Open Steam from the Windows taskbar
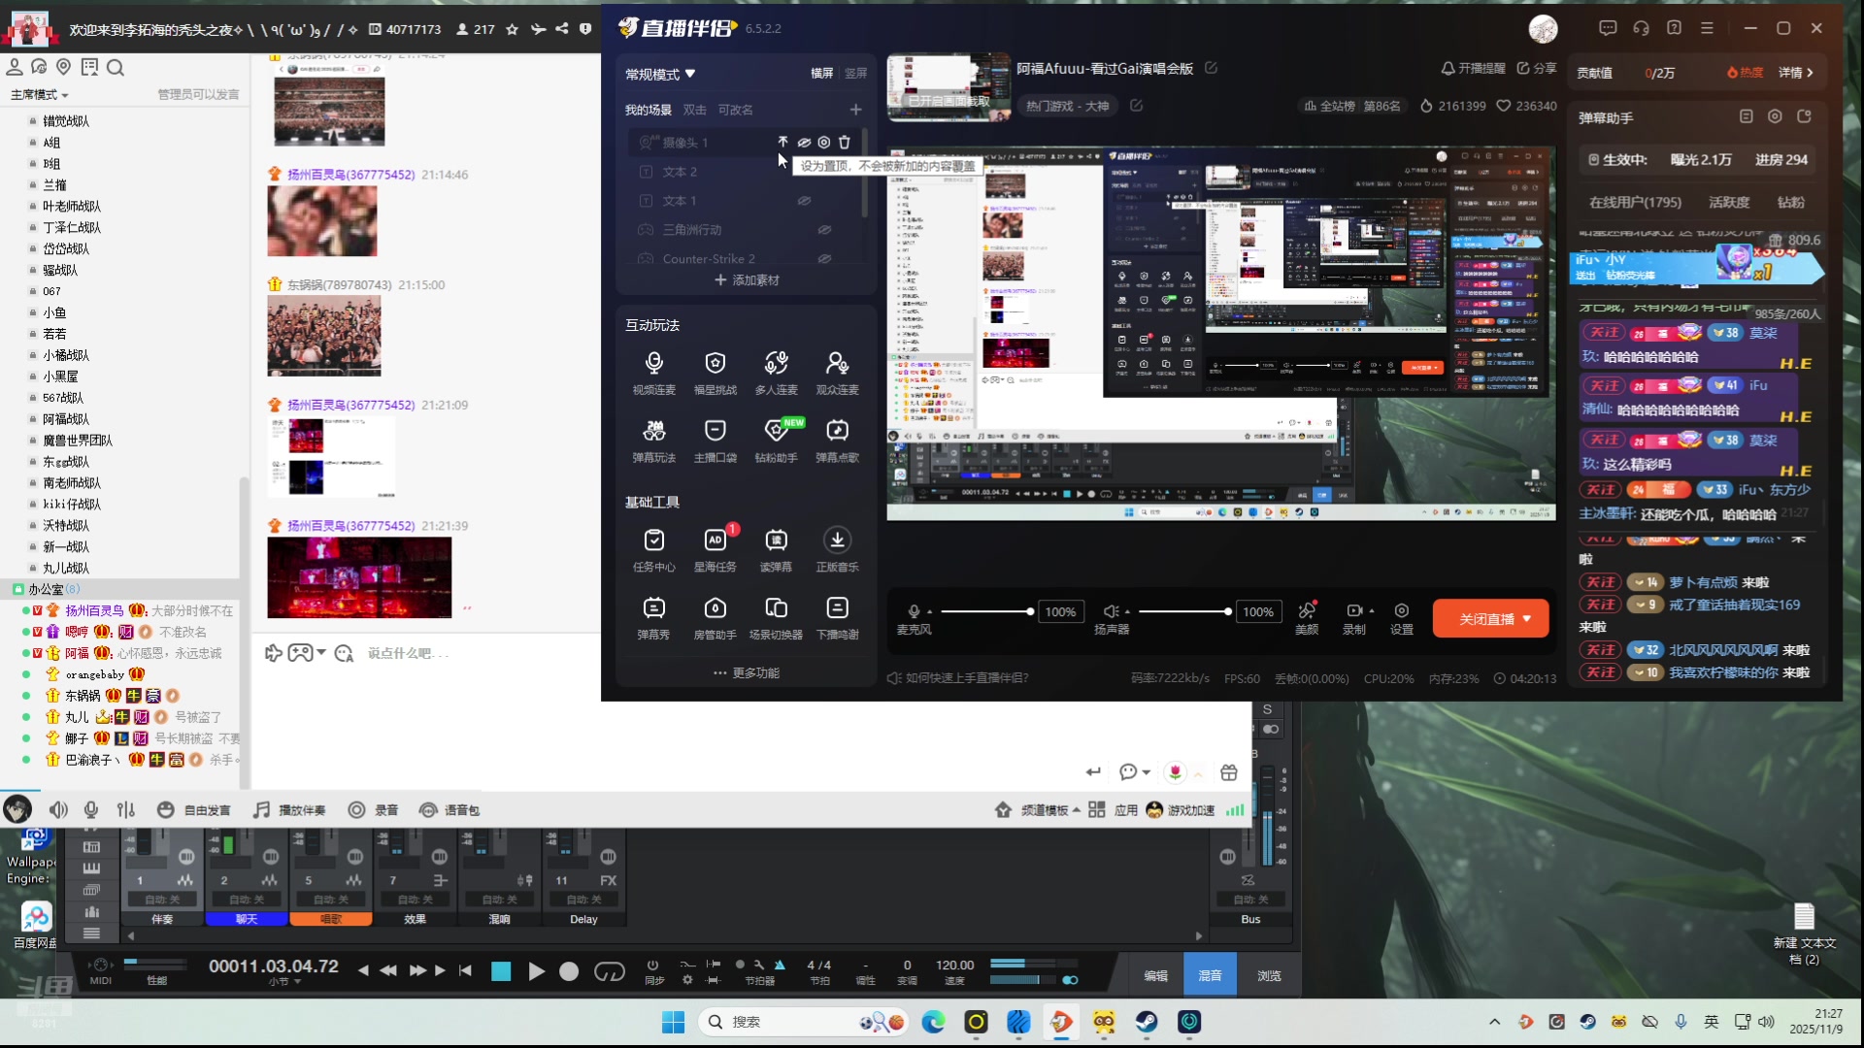Screen dimensions: 1864x1048 (1147, 1022)
